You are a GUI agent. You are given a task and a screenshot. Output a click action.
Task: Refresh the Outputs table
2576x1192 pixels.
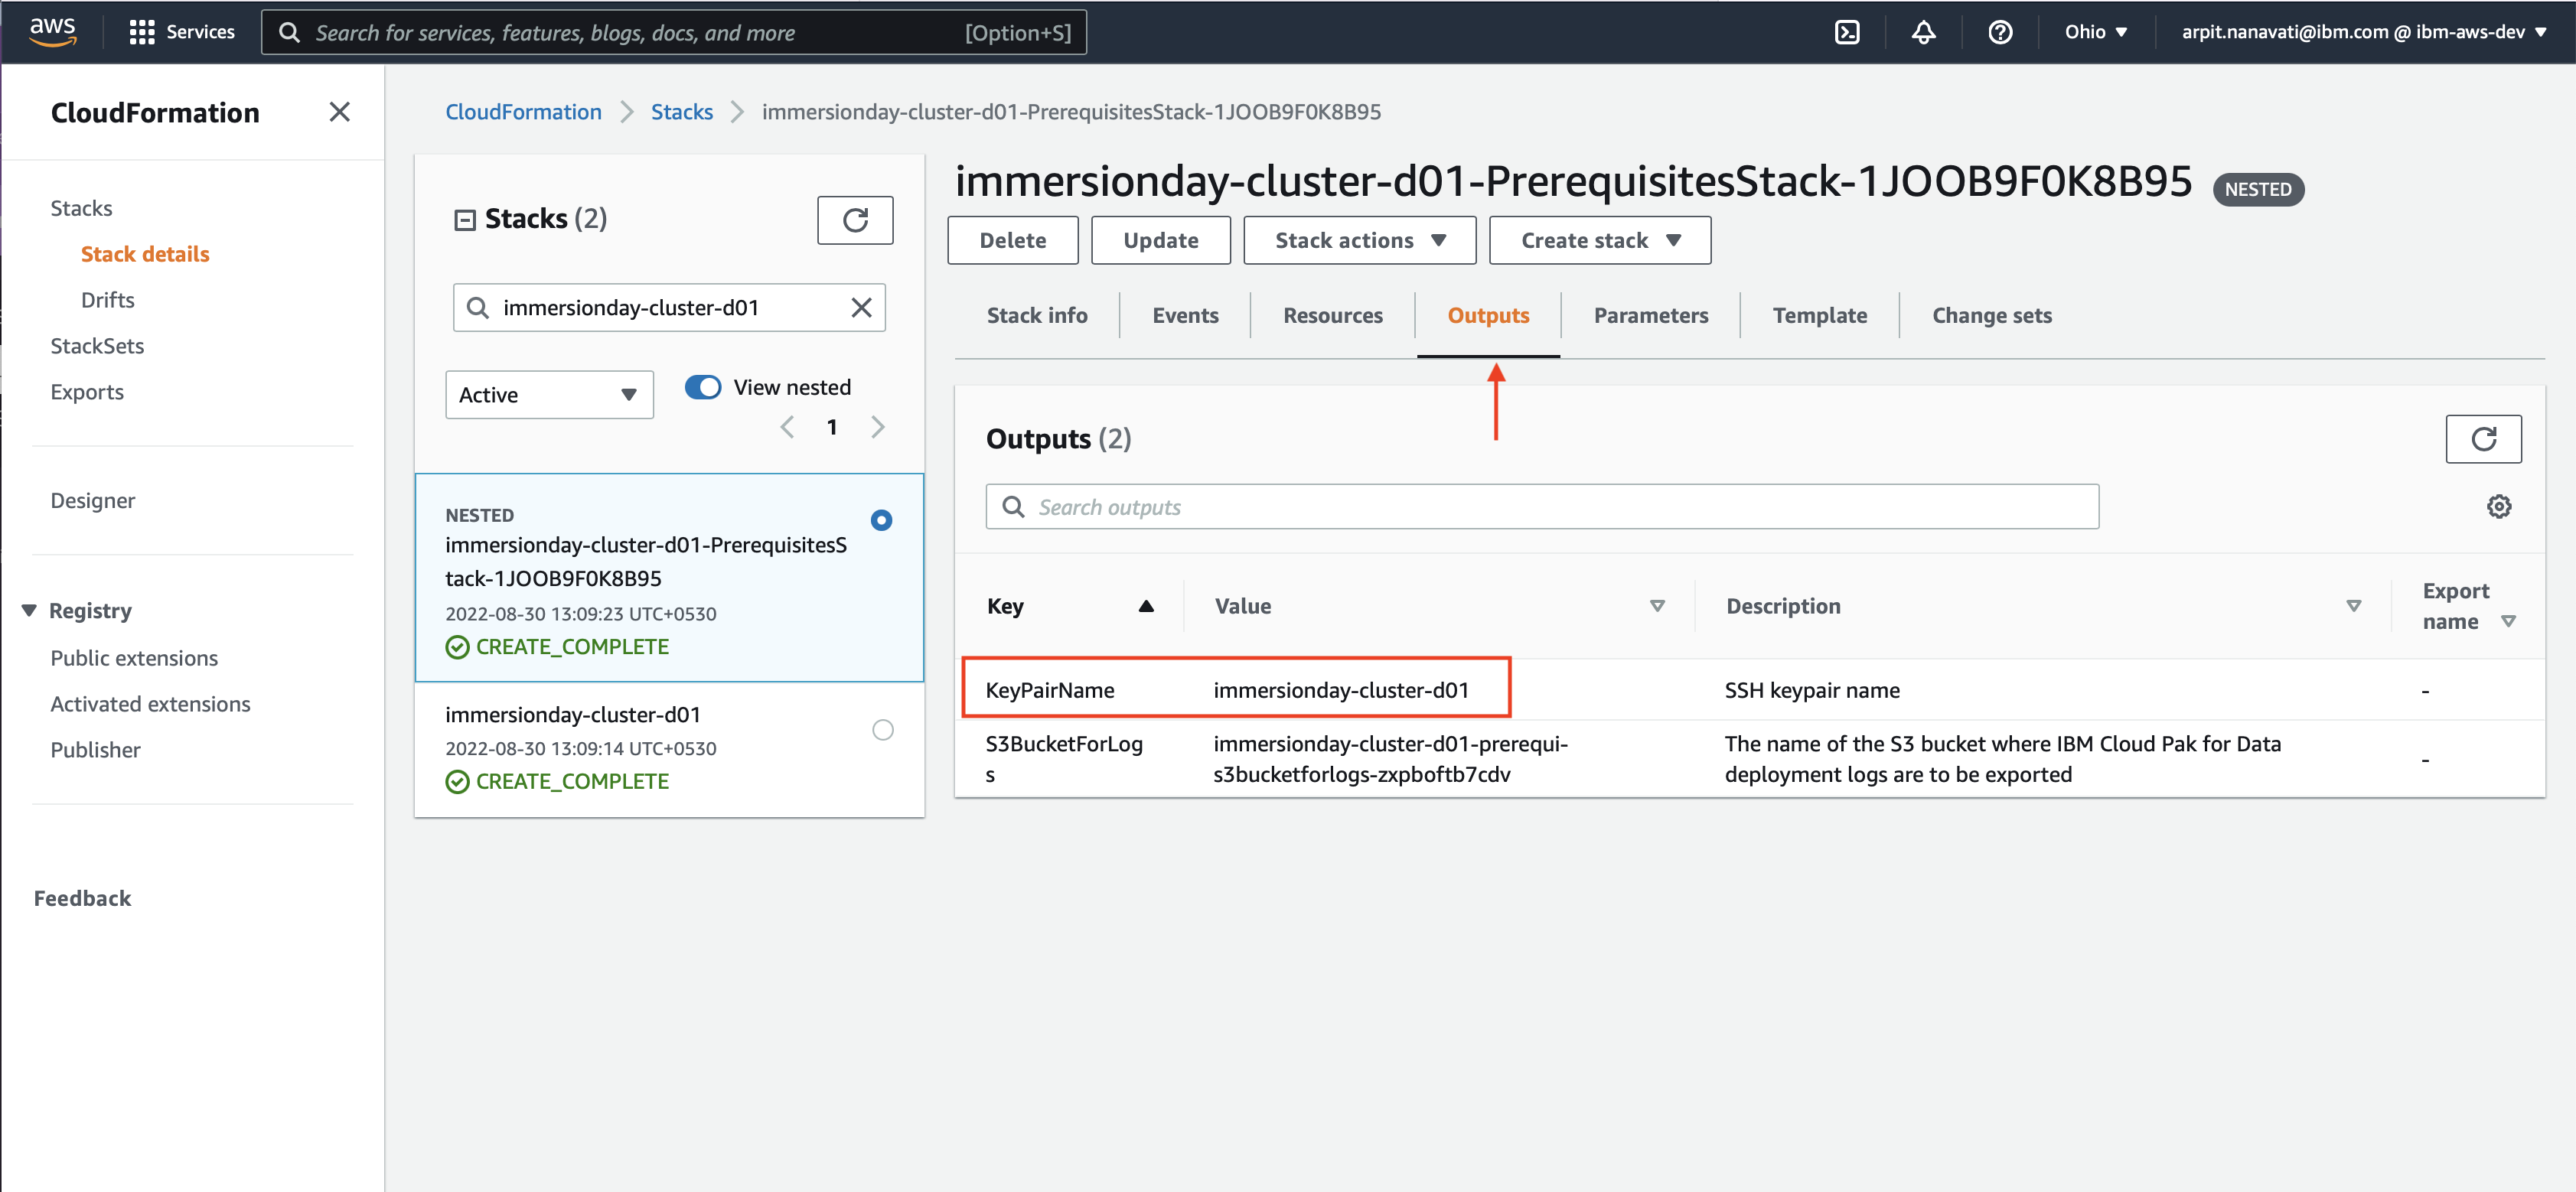(2483, 439)
